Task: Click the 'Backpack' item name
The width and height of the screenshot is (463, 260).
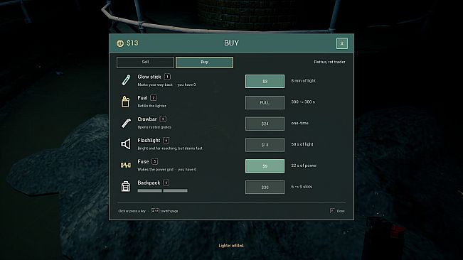Action: point(149,183)
